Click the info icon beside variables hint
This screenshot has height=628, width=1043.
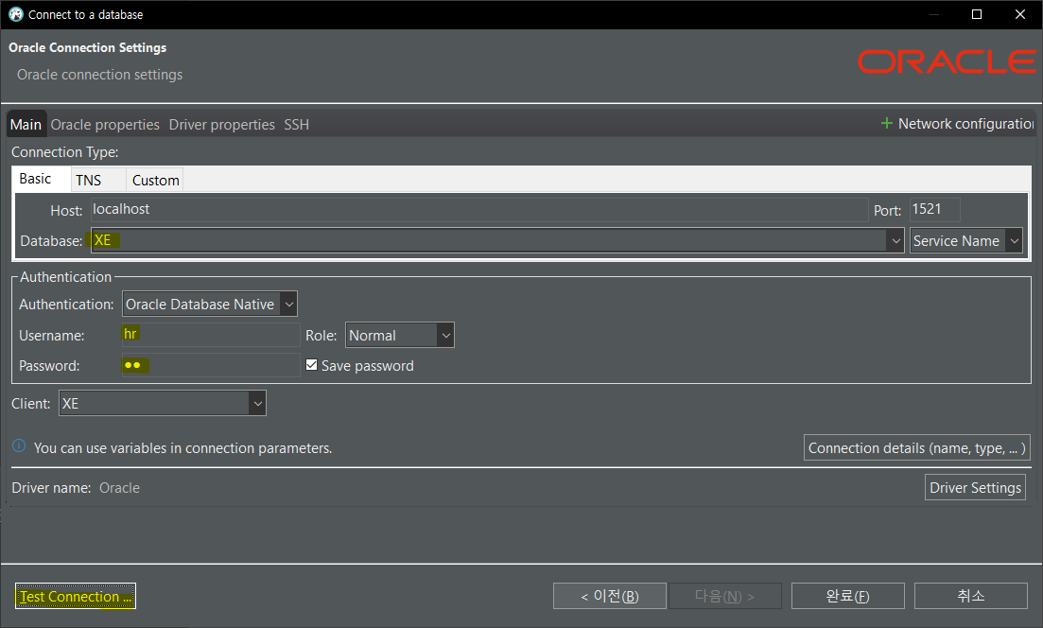click(x=19, y=445)
